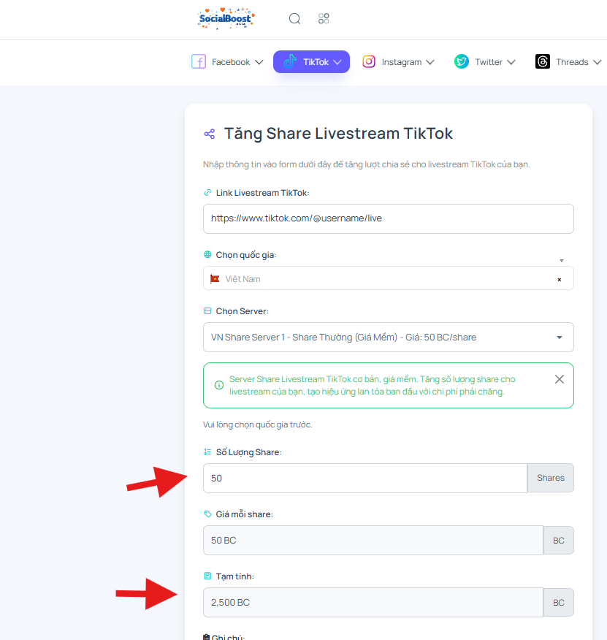Open the apps grid icon

[x=324, y=18]
